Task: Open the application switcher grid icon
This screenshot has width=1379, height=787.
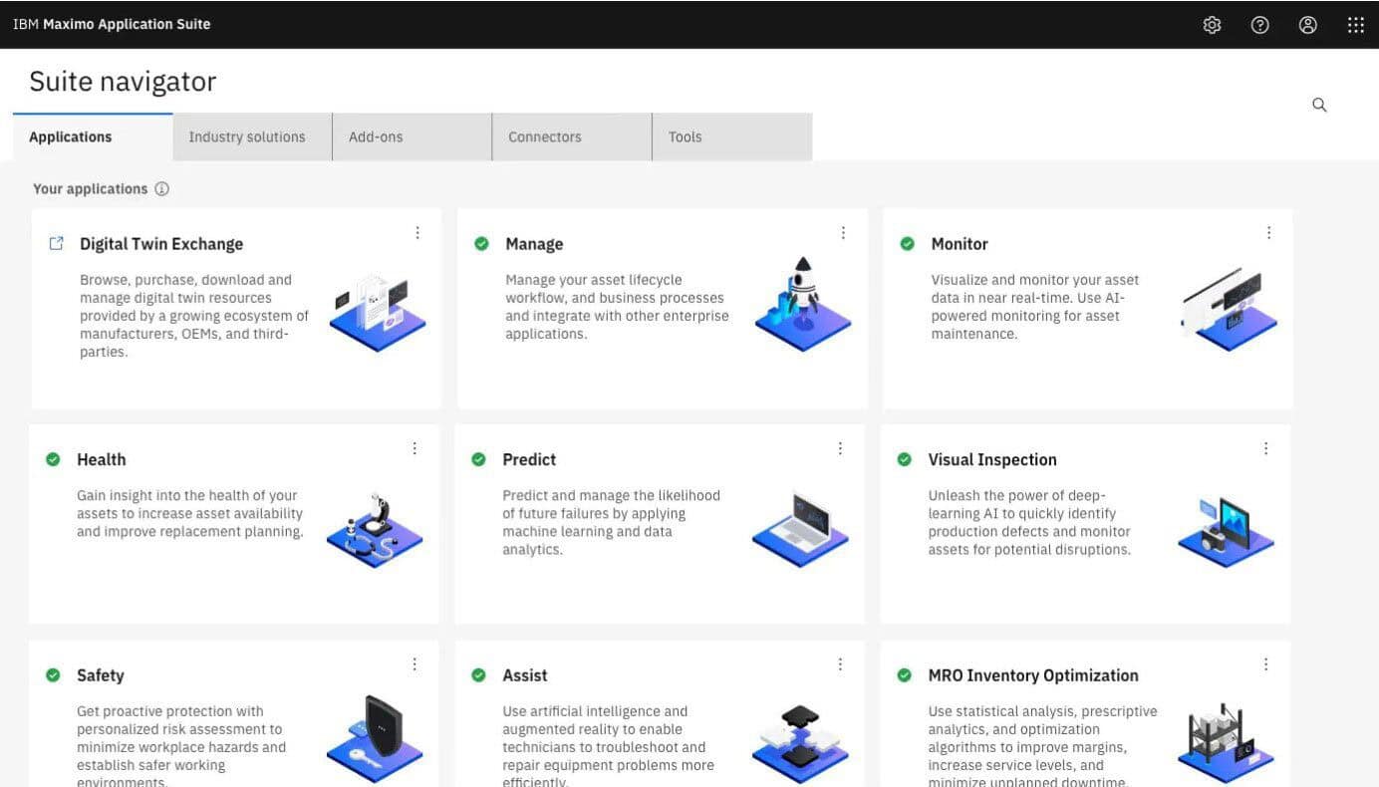Action: coord(1356,24)
